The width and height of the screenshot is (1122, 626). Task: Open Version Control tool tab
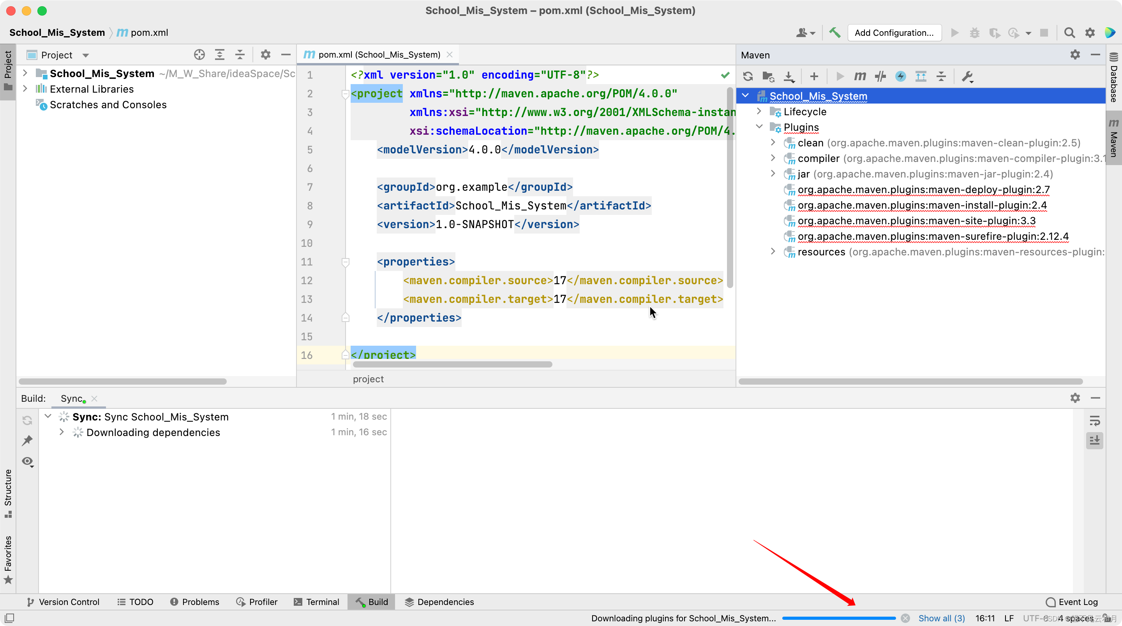point(63,602)
